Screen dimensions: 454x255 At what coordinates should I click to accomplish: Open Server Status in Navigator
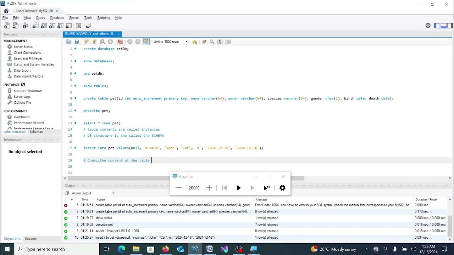coord(23,47)
